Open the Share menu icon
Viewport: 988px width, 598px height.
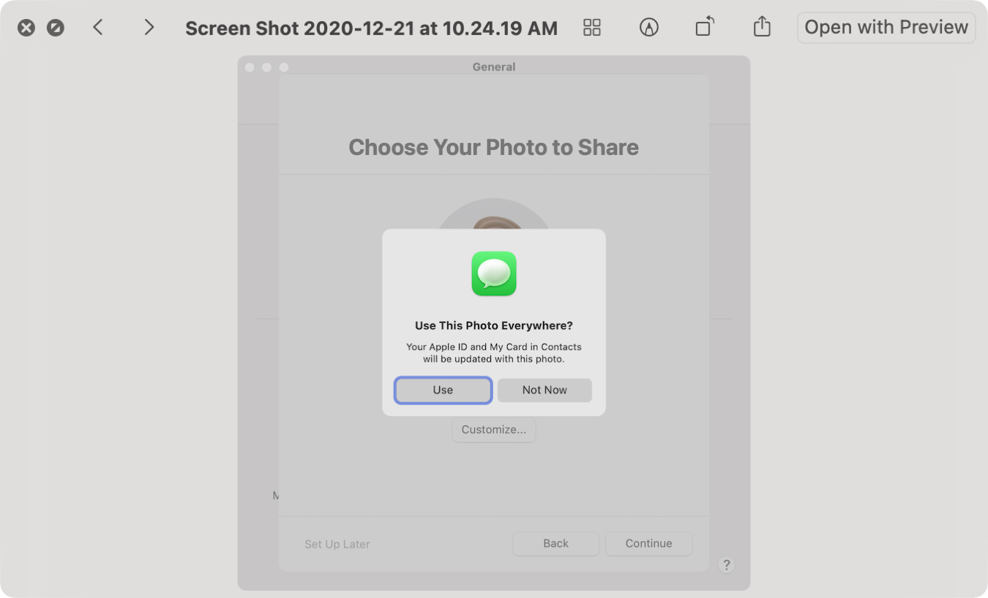click(762, 27)
